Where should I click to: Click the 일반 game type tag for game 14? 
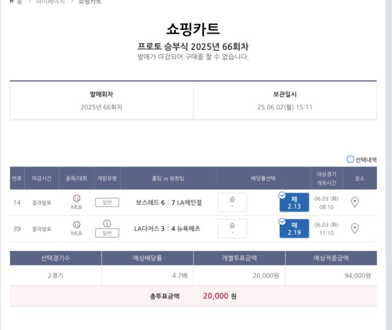click(x=107, y=202)
